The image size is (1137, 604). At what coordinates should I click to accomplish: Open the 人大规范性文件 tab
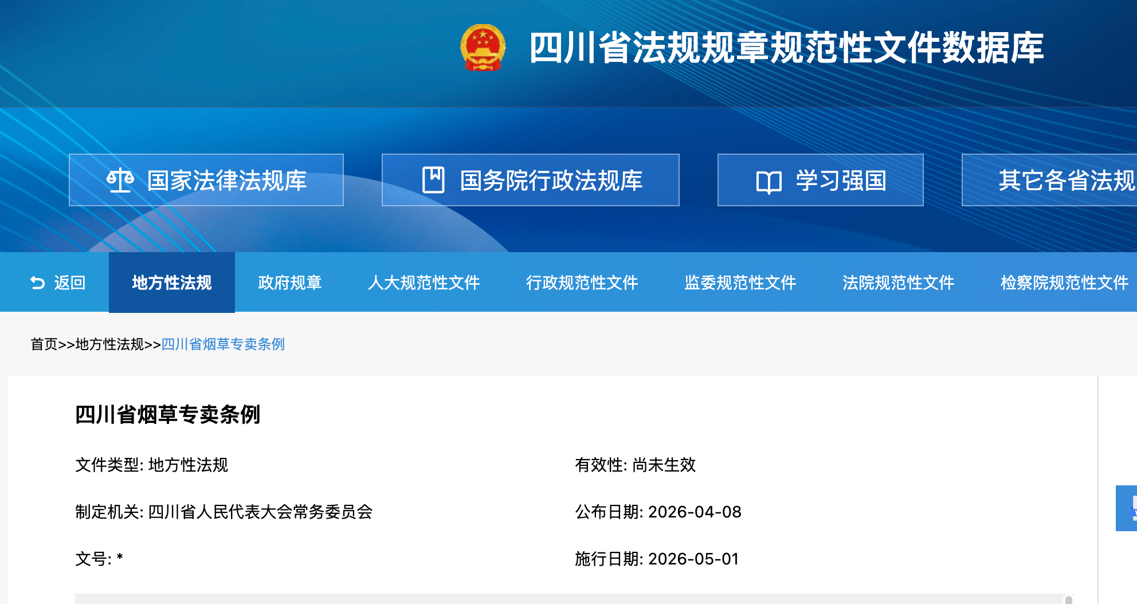click(x=424, y=283)
